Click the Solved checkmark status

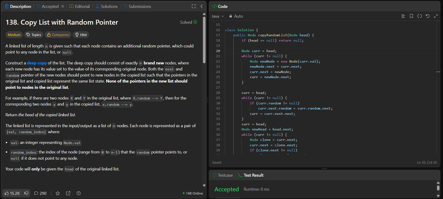click(188, 22)
